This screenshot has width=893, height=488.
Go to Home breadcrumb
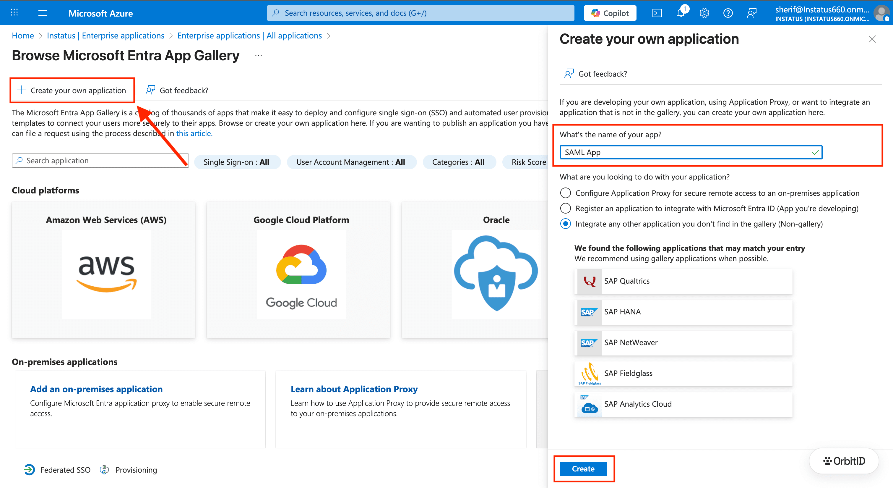tap(23, 35)
